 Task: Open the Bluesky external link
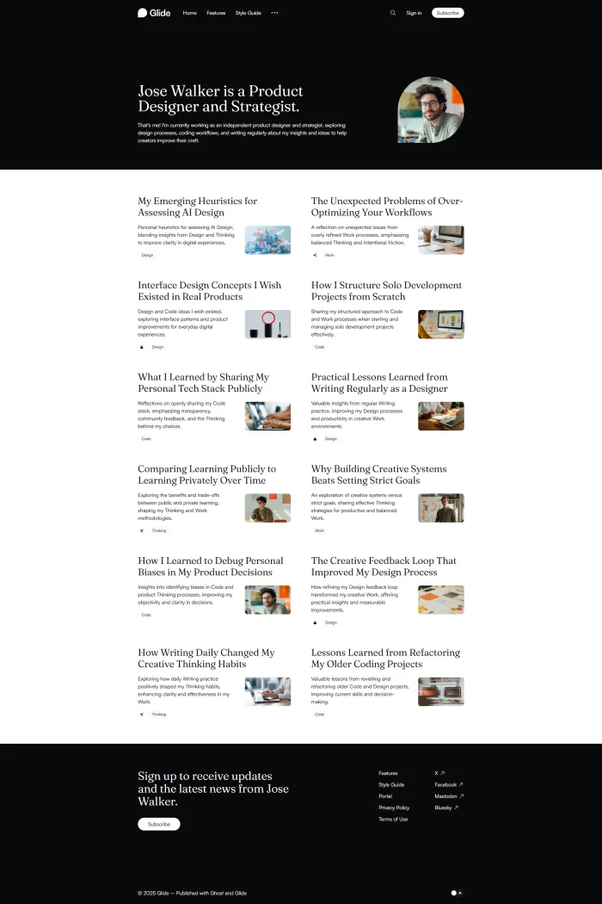pyautogui.click(x=446, y=808)
